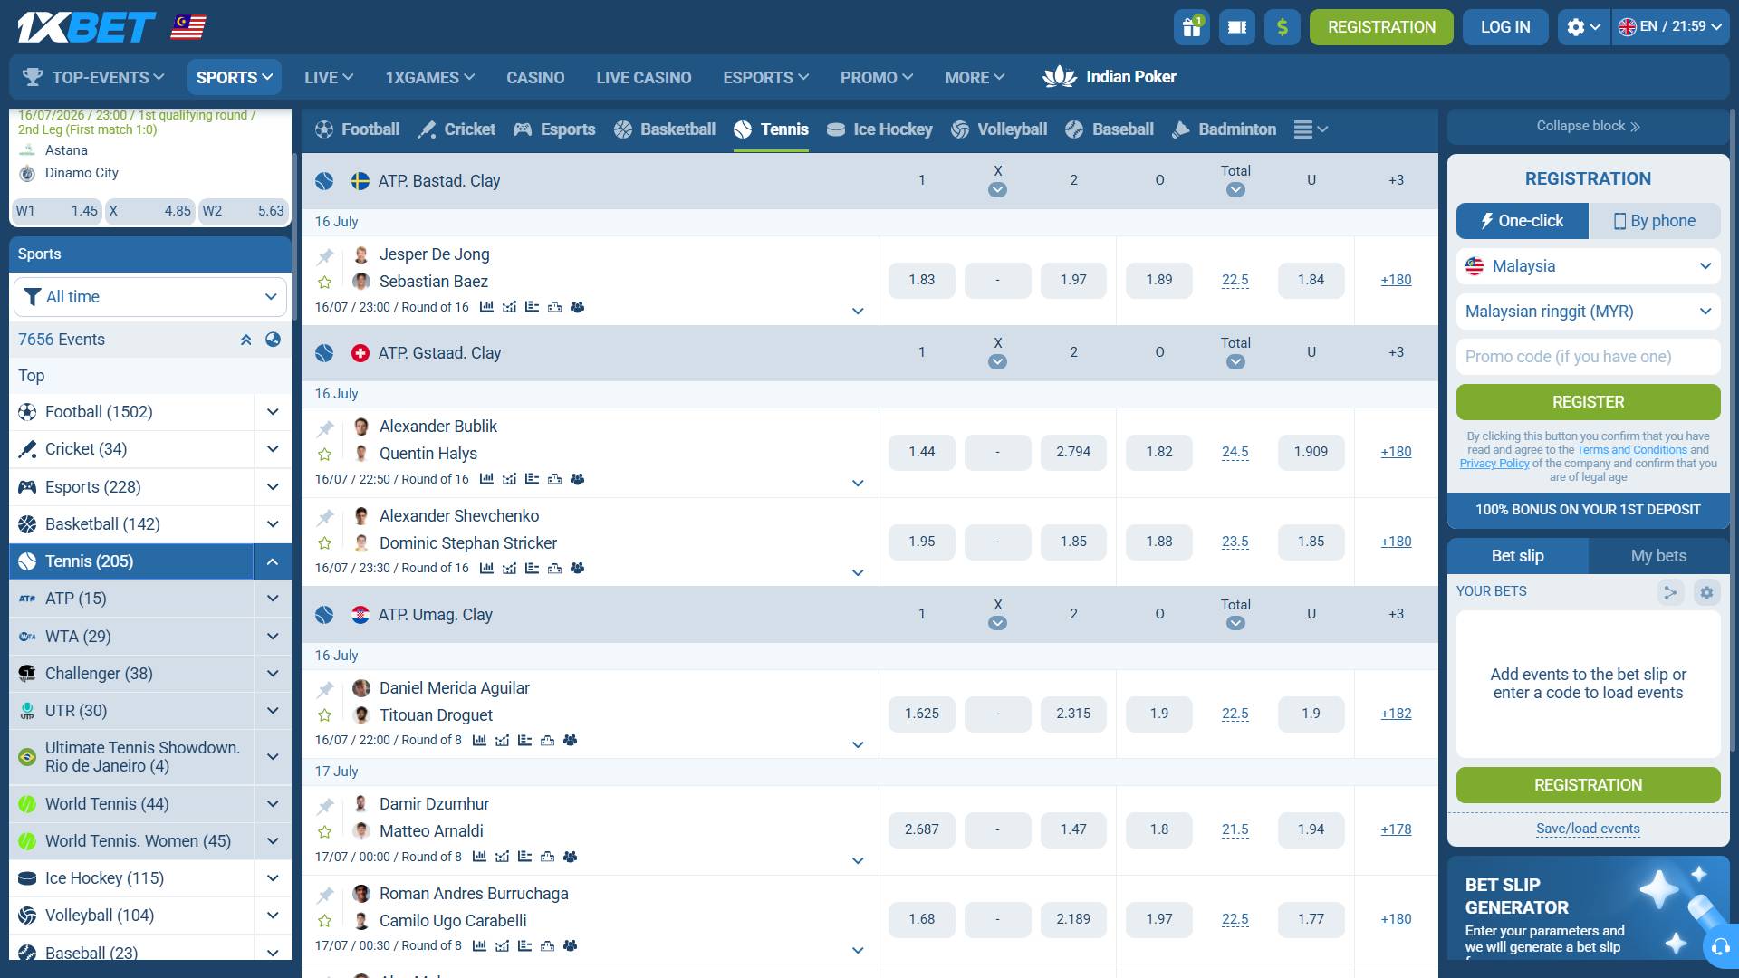Click the Tennis icon in sidebar
Screen dimensions: 1739x978
click(x=27, y=561)
